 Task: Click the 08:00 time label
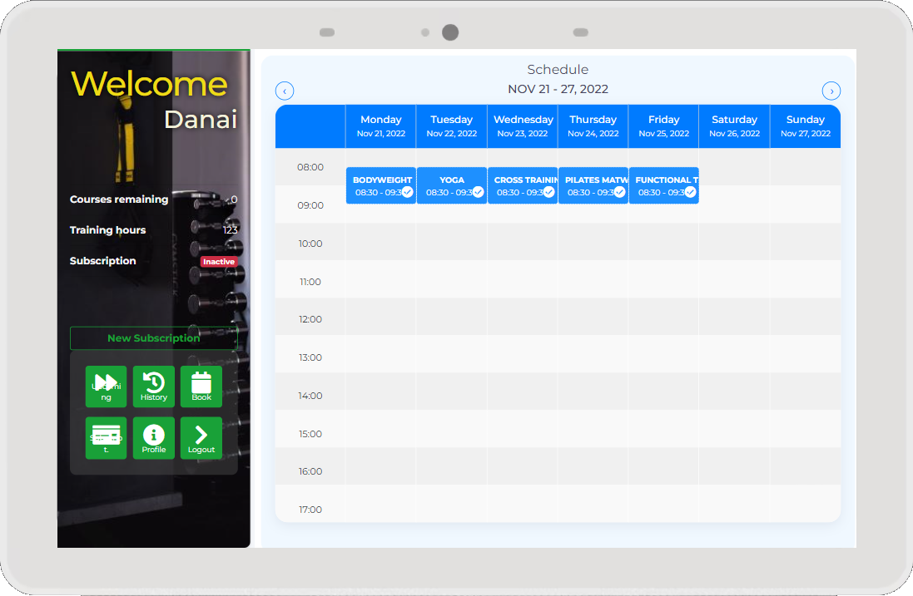coord(310,167)
